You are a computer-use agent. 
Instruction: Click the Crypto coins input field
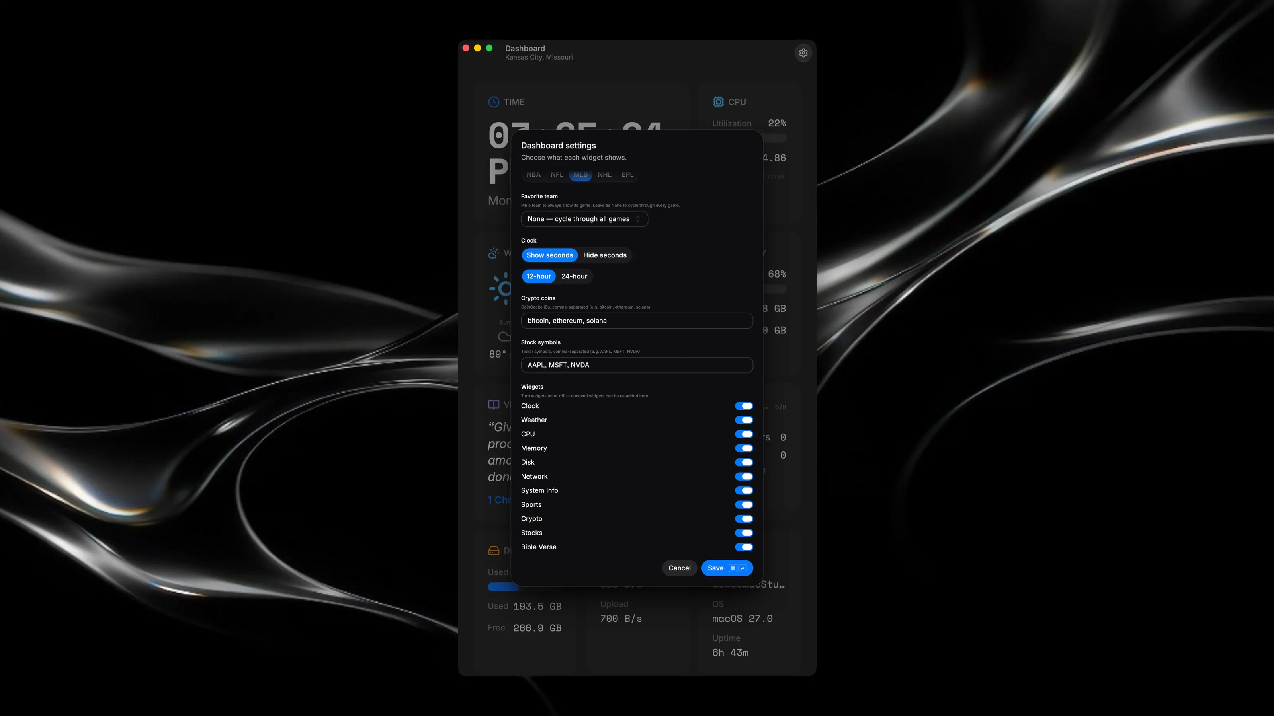pyautogui.click(x=637, y=321)
